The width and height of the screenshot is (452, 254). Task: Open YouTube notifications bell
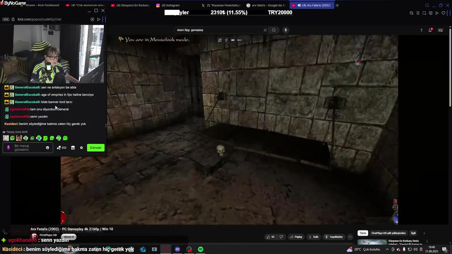430,30
